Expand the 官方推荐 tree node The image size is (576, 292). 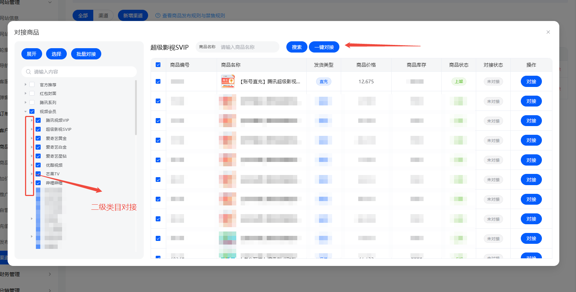tap(25, 84)
